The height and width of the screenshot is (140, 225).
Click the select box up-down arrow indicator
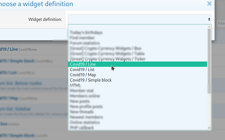(209, 19)
